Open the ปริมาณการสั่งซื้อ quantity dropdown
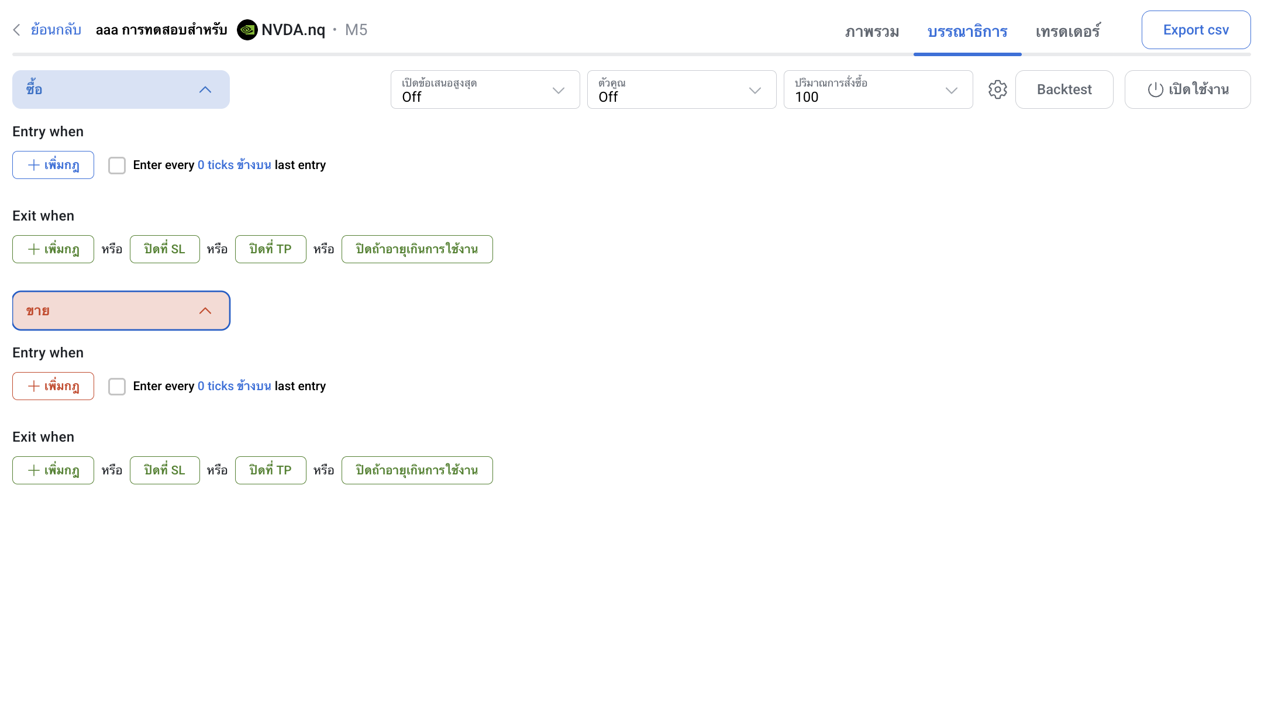Image resolution: width=1261 pixels, height=716 pixels. point(878,89)
